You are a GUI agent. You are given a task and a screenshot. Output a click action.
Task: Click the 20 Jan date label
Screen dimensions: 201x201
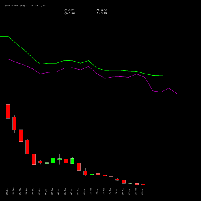[x=123, y=191]
